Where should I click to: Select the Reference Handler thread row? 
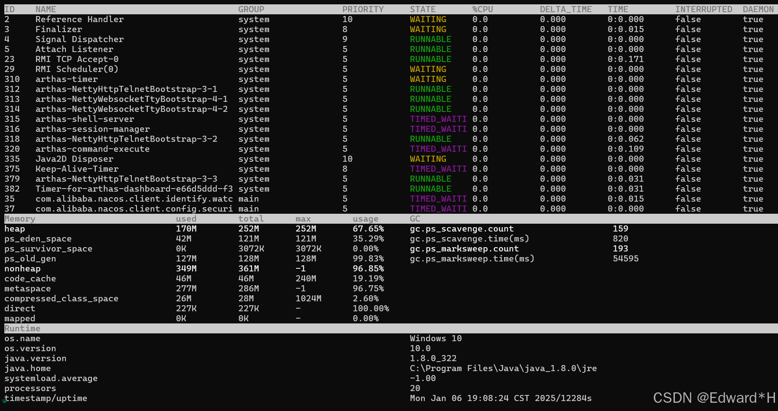click(80, 19)
